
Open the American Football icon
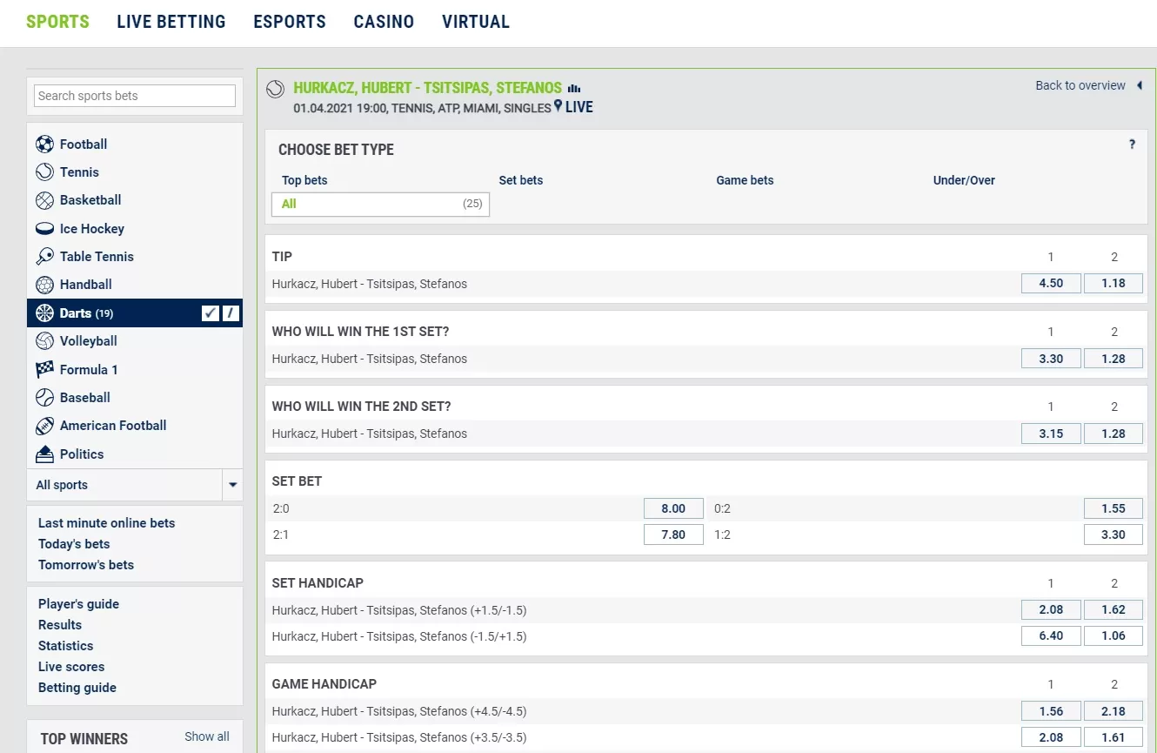pos(44,426)
